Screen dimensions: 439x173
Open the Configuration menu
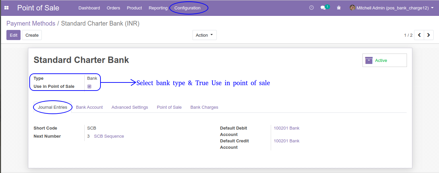pos(187,8)
